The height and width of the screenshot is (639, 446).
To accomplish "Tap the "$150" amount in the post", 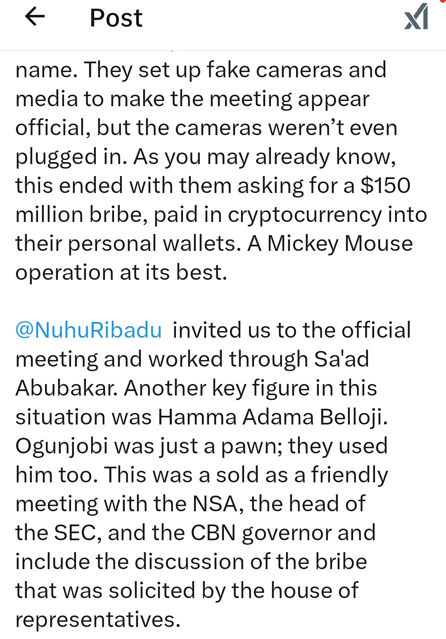I will [385, 186].
